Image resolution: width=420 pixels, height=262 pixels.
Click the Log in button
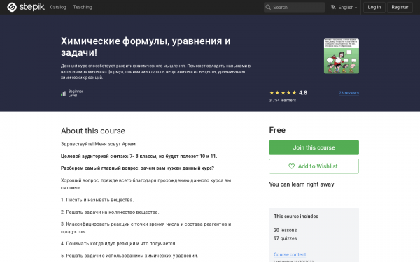click(374, 7)
